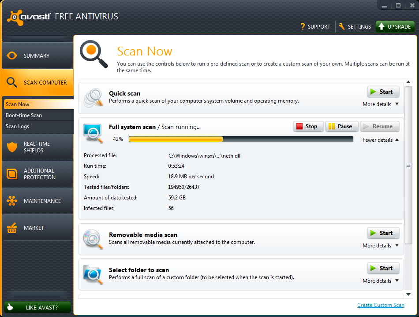Click the Support link text
This screenshot has width=419, height=317.
click(x=319, y=27)
